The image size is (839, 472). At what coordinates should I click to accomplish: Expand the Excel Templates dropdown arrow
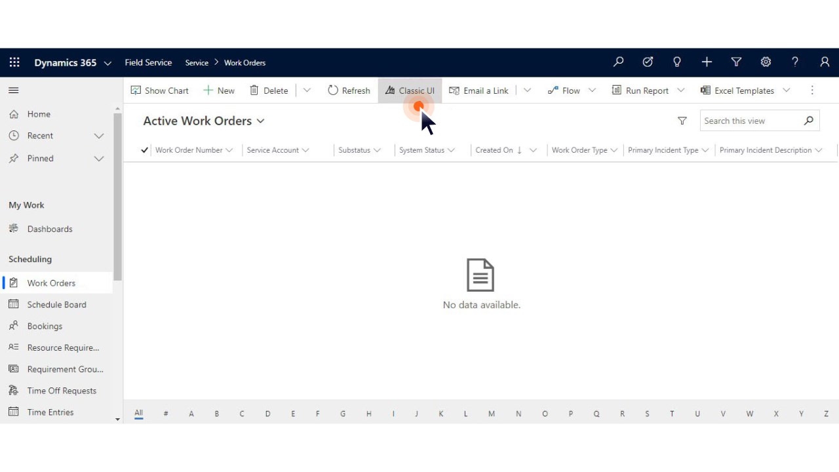tap(786, 90)
